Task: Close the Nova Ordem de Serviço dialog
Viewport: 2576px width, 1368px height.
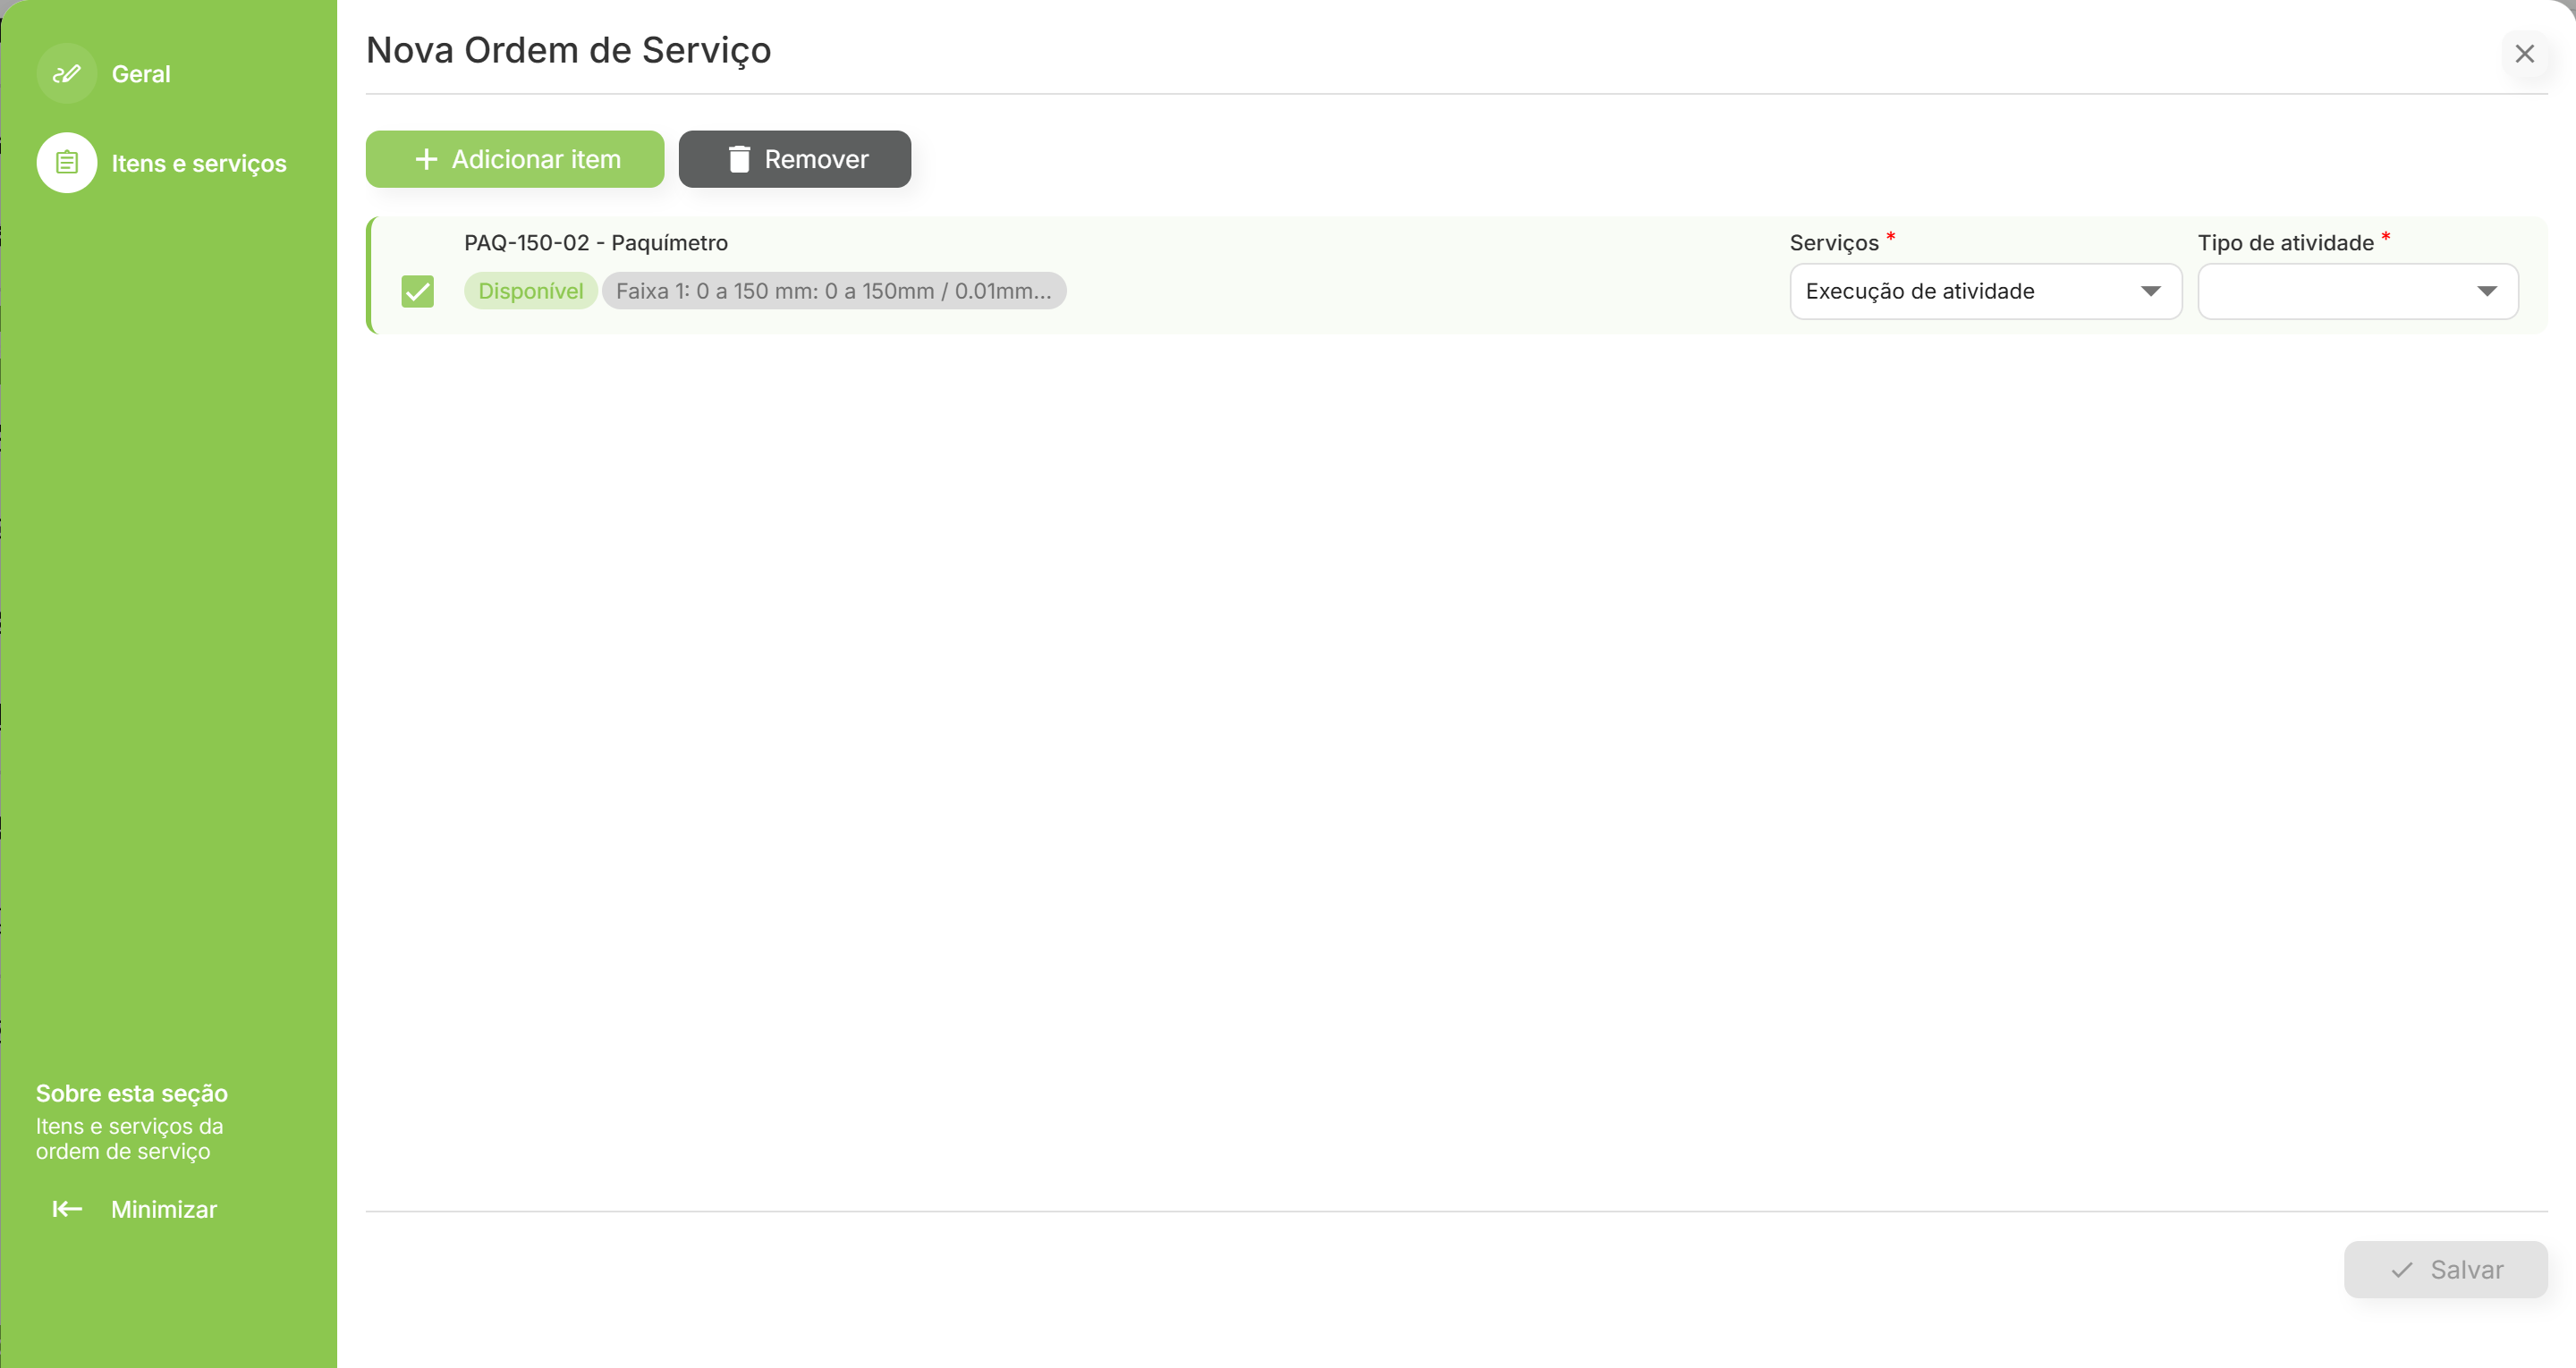Action: coord(2524,54)
